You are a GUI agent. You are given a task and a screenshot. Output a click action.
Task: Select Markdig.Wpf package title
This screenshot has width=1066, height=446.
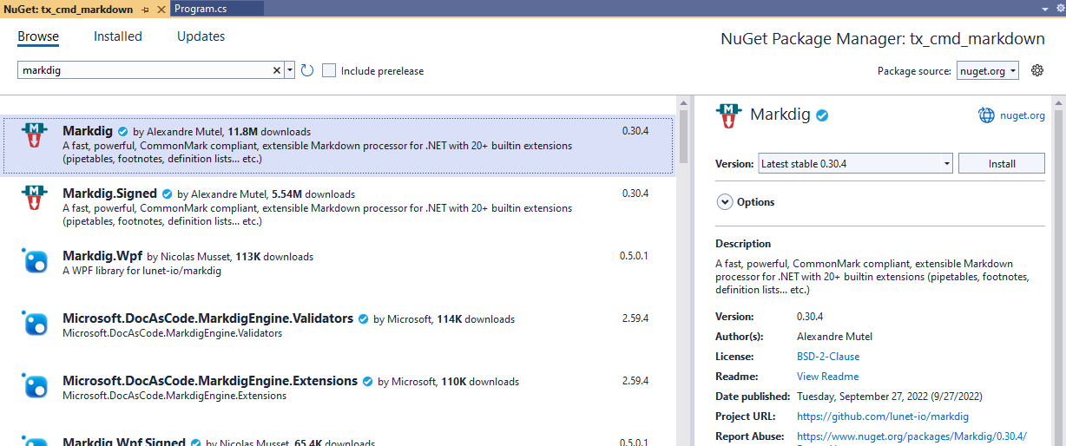pyautogui.click(x=102, y=256)
